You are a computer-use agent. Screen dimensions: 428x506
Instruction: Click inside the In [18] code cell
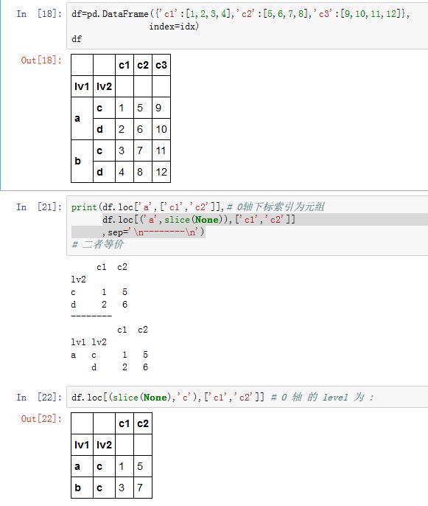click(x=248, y=26)
